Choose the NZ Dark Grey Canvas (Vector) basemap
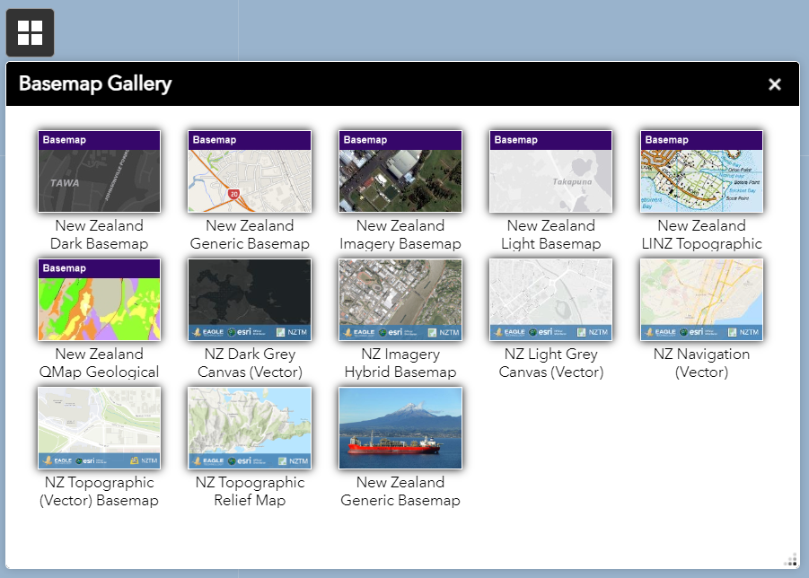 [x=250, y=299]
